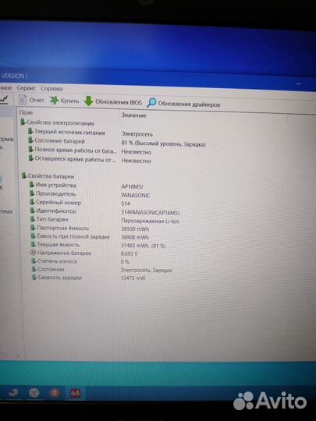316x421 pixels.
Task: Click the 13475 mW charge rate value
Action: (x=133, y=278)
